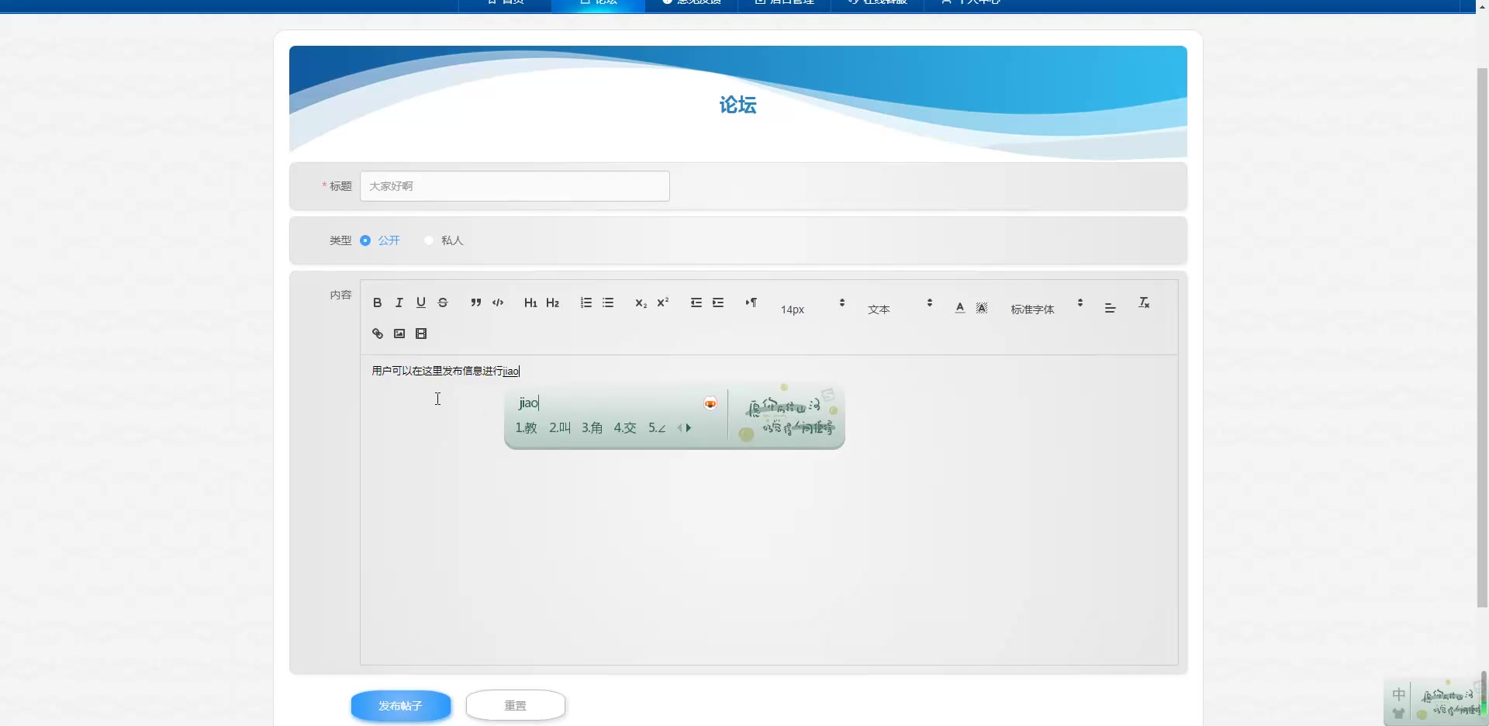Choose IME candidate 5.∠
Screen dimensions: 1489x726
click(x=657, y=427)
